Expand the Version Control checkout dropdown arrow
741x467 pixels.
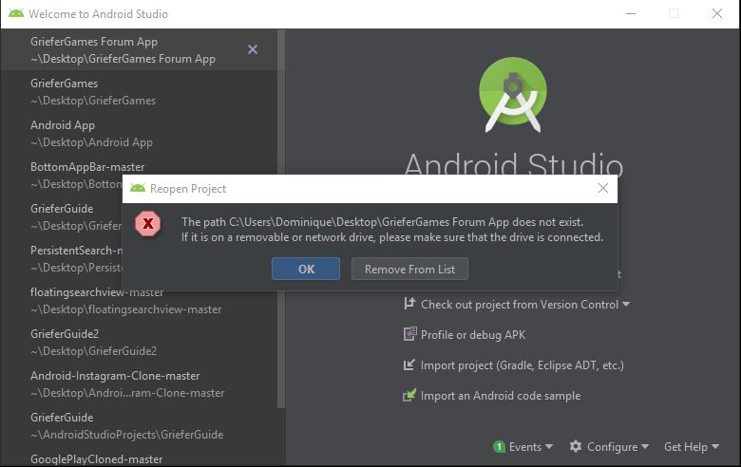point(626,304)
